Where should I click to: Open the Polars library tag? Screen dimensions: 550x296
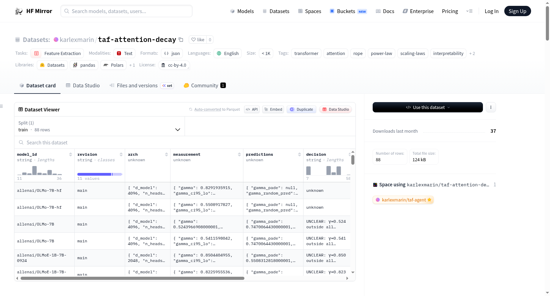point(113,65)
